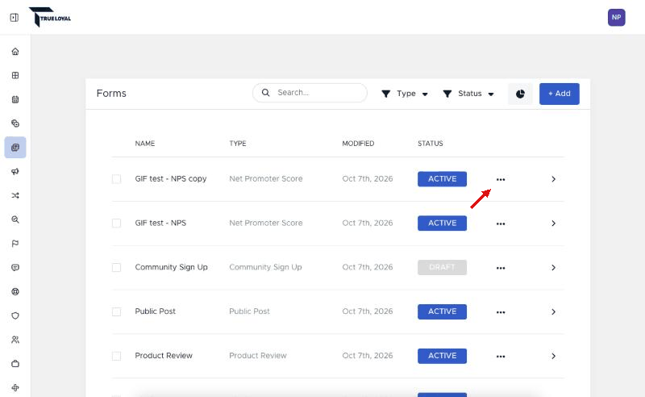Viewport: 645px width, 397px height.
Task: Open more options for GIF test - NPS
Action: 500,224
